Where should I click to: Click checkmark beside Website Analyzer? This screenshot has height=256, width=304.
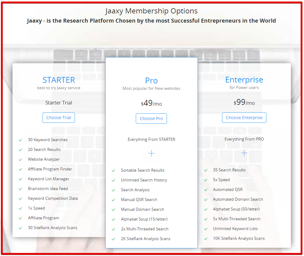pyautogui.click(x=20, y=159)
